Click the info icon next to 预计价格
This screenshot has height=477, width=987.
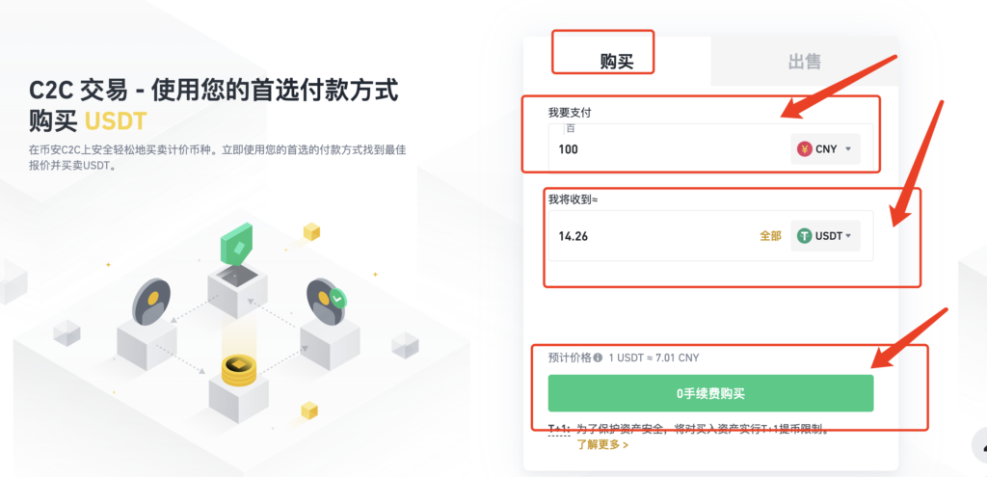598,358
